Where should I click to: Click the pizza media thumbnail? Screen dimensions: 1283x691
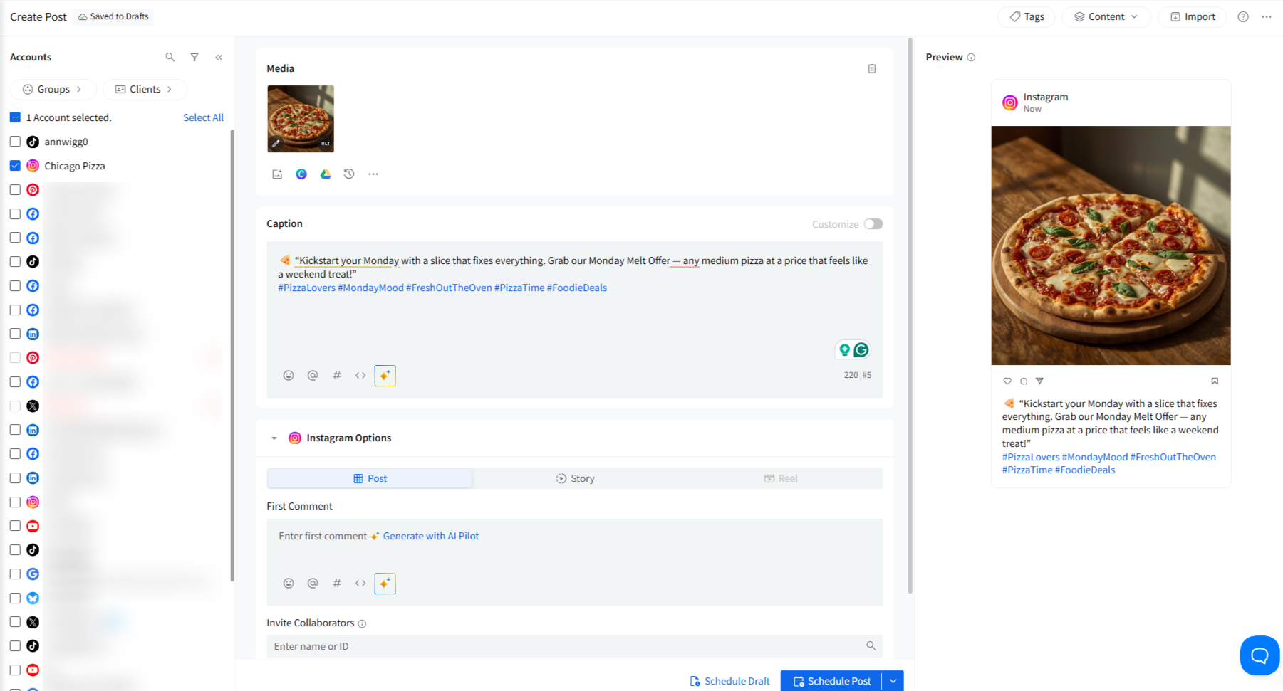click(x=301, y=119)
